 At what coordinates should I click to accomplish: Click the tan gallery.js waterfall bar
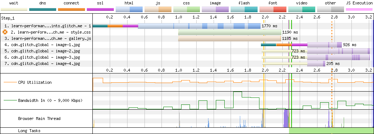(x=229, y=38)
